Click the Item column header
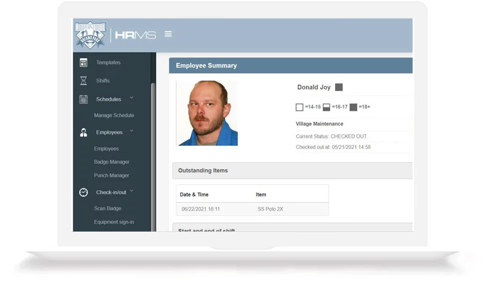The image size is (486, 282). (261, 194)
